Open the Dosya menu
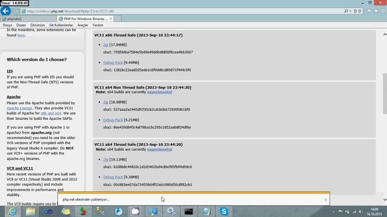Viewport: 387px width, 217px height. 7,25
